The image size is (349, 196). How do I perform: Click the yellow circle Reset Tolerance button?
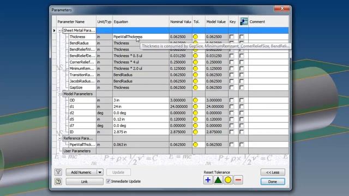click(228, 180)
